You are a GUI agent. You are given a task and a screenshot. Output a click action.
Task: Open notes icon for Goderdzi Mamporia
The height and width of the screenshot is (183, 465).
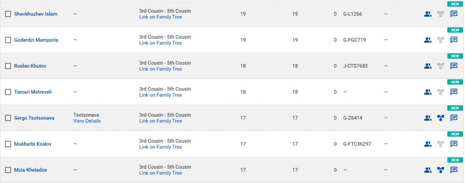[x=454, y=40]
